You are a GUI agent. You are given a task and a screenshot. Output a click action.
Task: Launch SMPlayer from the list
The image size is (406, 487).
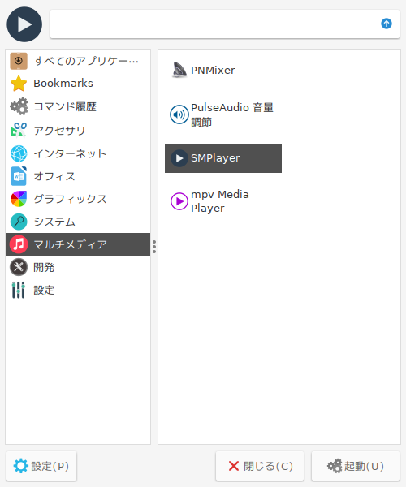click(223, 158)
